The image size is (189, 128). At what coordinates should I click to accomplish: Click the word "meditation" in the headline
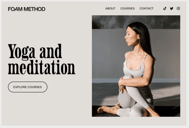tap(42, 67)
